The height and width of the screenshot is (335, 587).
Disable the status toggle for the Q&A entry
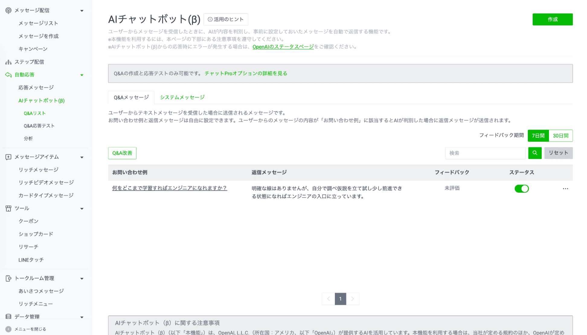point(522,189)
